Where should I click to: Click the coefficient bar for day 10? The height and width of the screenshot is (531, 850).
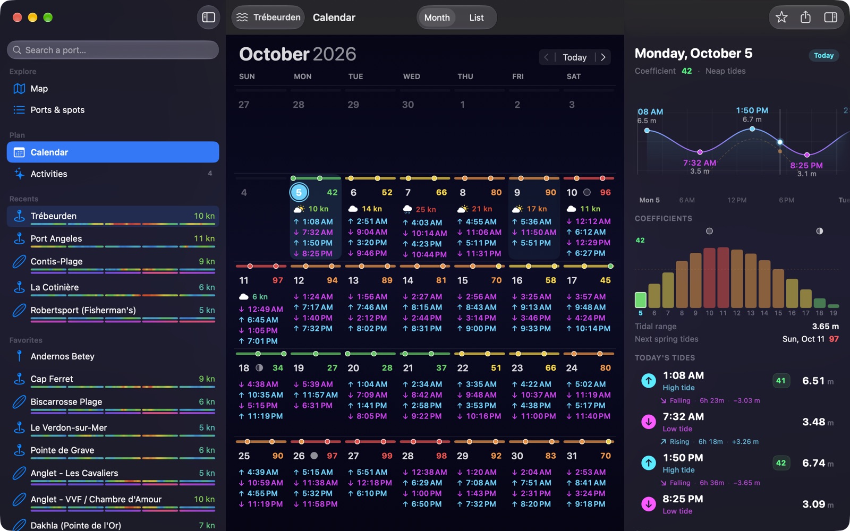709,278
